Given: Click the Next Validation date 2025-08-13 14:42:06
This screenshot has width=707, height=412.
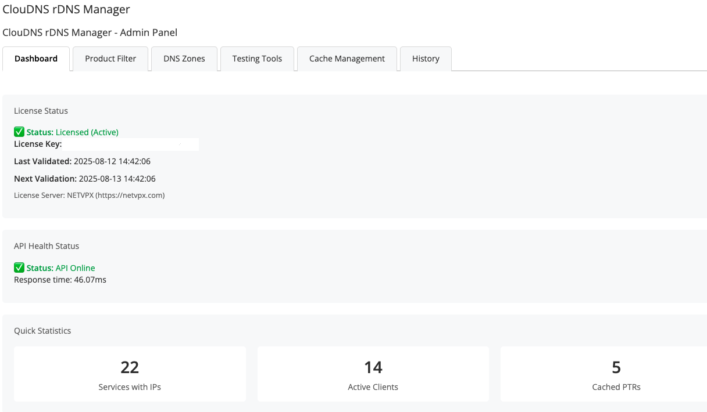Looking at the screenshot, I should [x=117, y=179].
